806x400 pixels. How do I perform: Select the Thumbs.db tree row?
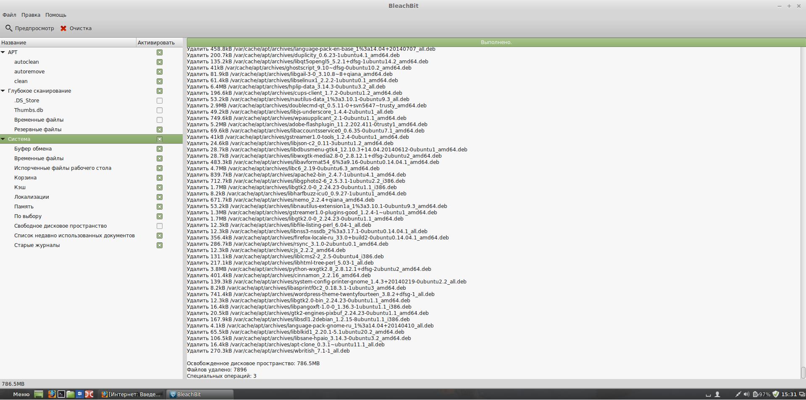click(91, 110)
